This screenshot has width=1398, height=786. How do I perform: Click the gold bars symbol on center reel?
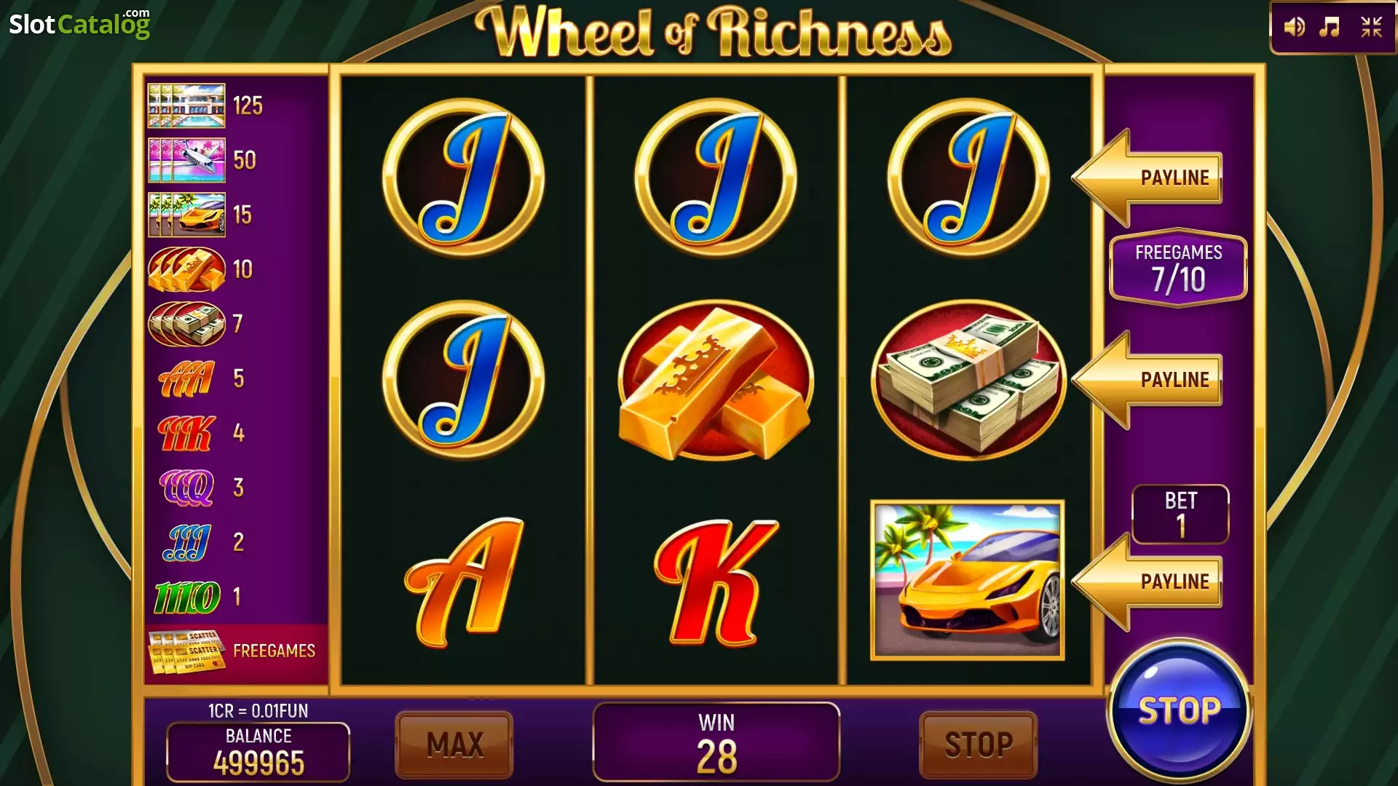pyautogui.click(x=716, y=380)
